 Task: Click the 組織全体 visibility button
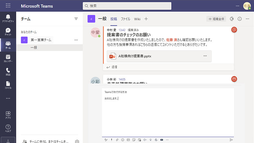click(216, 19)
